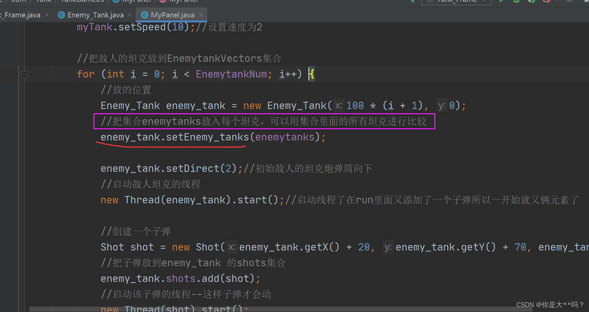Click 'shots' field in enemy_tank.shots.add
Screen dimensions: 589x312
point(181,278)
